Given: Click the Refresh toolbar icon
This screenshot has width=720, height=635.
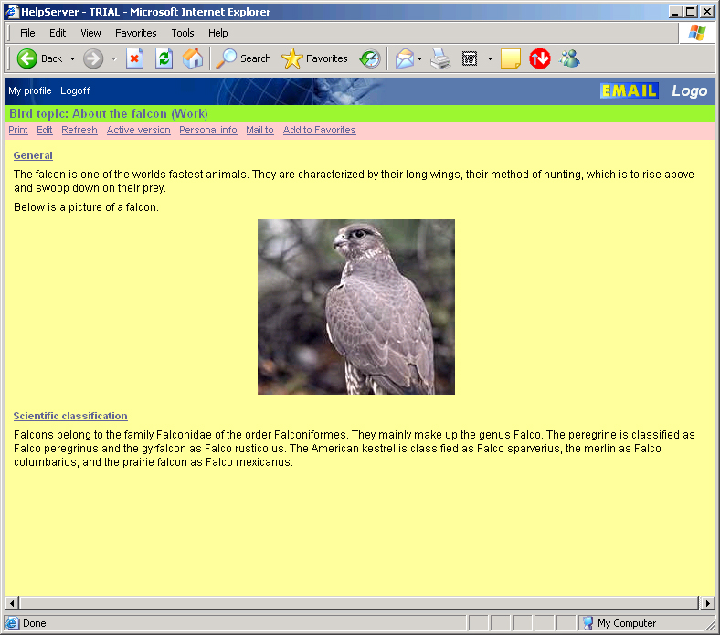Looking at the screenshot, I should (x=164, y=58).
